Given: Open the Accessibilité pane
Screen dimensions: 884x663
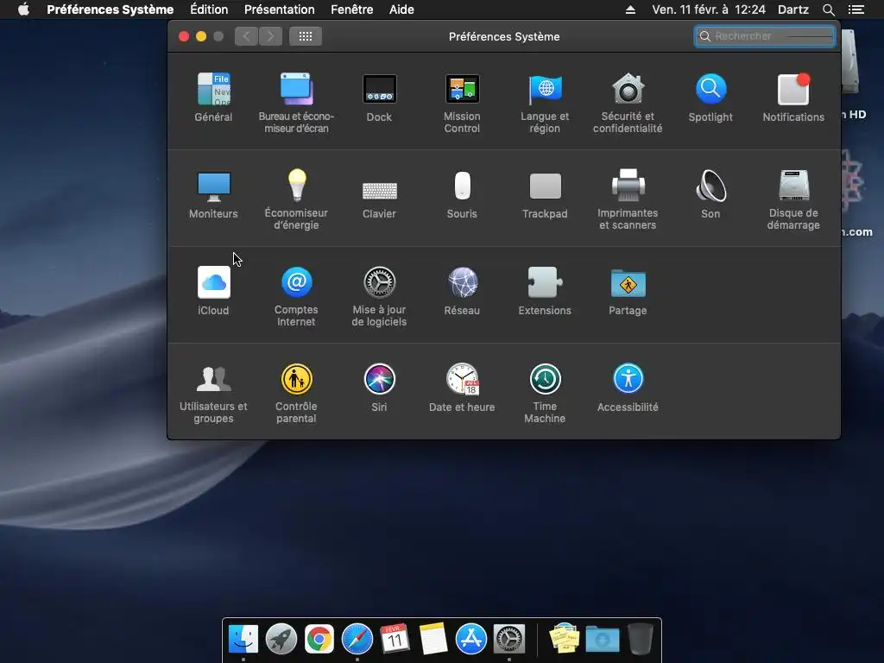Looking at the screenshot, I should [x=628, y=388].
